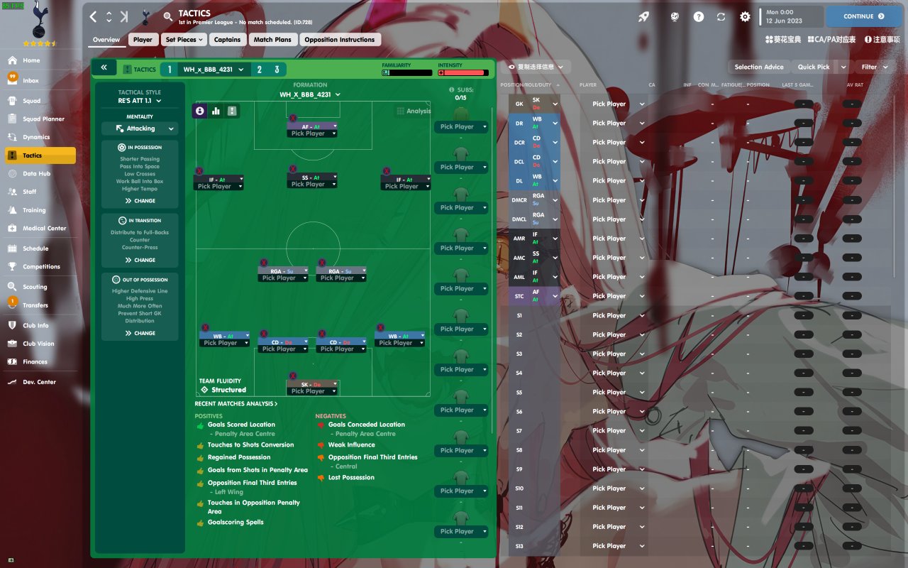Click the Familiarity progress bar
Viewport: 908px width, 568px height.
pyautogui.click(x=407, y=72)
